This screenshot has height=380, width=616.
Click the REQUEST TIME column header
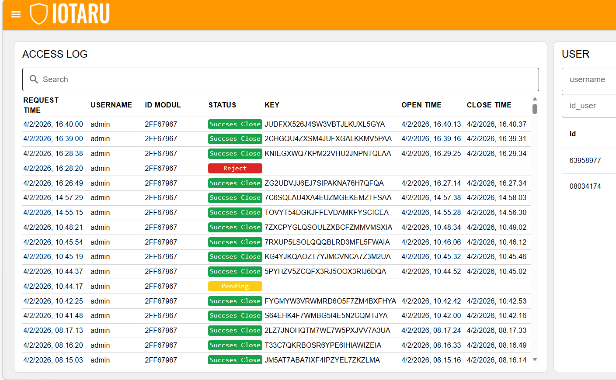point(41,105)
